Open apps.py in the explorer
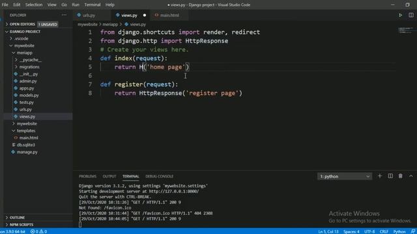 coord(27,88)
